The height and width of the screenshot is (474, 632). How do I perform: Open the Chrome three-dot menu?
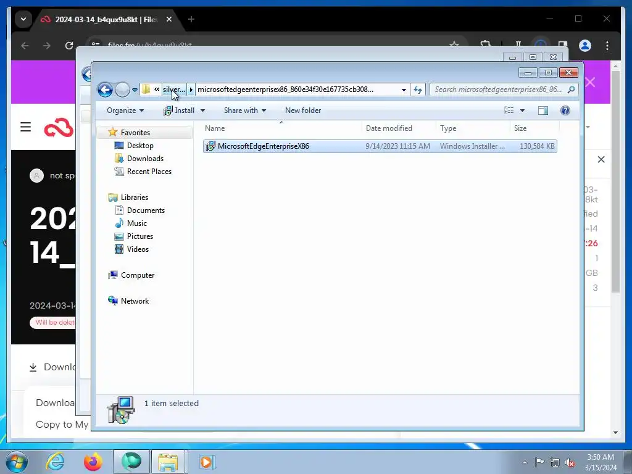[607, 46]
